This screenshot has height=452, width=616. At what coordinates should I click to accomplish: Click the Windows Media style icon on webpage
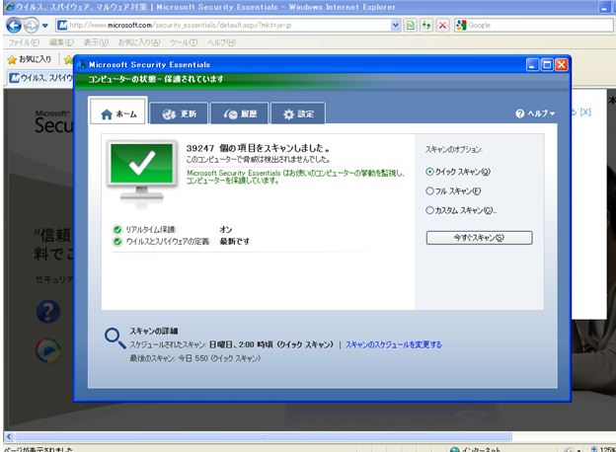tap(48, 349)
